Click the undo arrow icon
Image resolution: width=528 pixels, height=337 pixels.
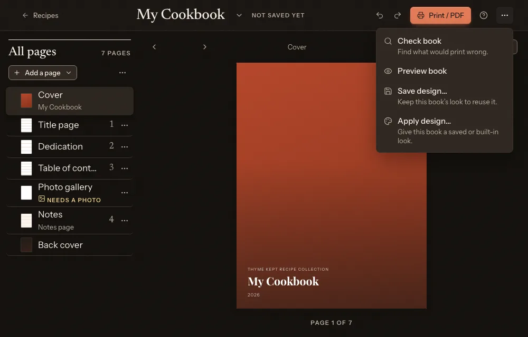(x=380, y=15)
